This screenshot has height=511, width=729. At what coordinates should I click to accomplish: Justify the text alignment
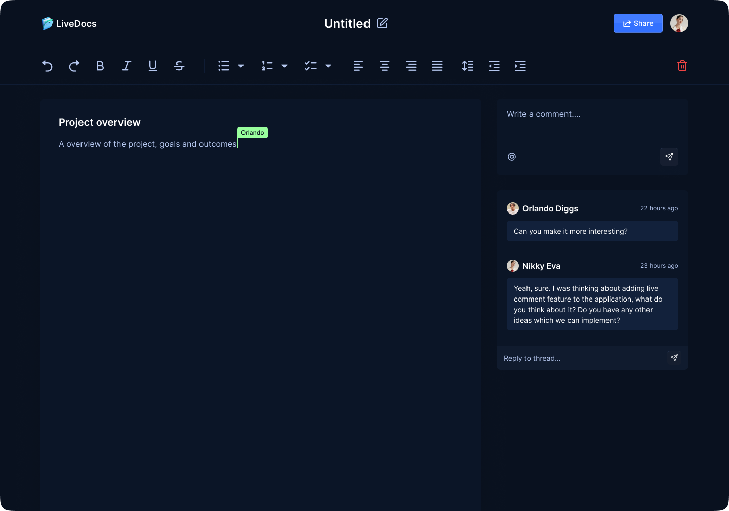coord(437,66)
